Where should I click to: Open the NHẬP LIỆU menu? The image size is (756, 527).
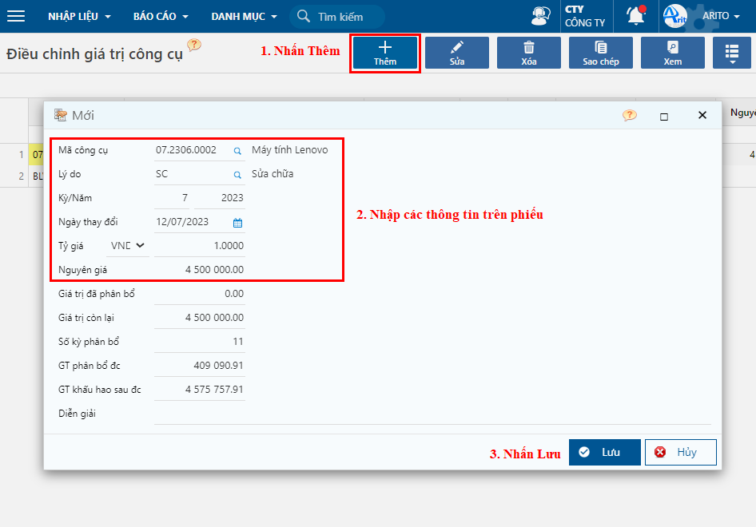pyautogui.click(x=79, y=16)
